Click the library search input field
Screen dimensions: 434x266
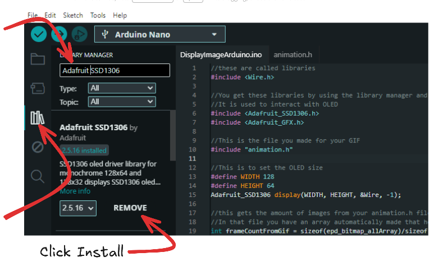pyautogui.click(x=115, y=71)
